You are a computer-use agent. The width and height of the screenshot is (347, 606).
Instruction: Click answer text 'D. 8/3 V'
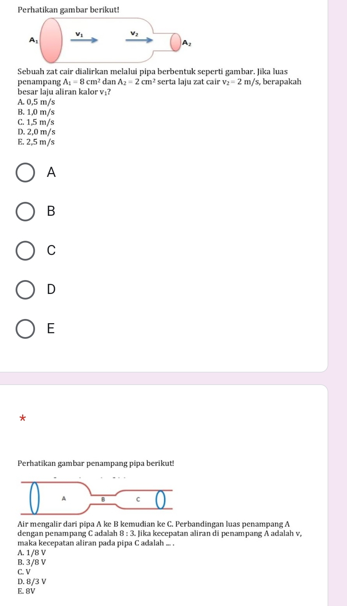32,582
